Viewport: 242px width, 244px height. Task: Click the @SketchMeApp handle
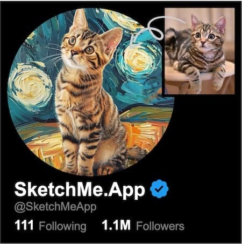point(55,207)
